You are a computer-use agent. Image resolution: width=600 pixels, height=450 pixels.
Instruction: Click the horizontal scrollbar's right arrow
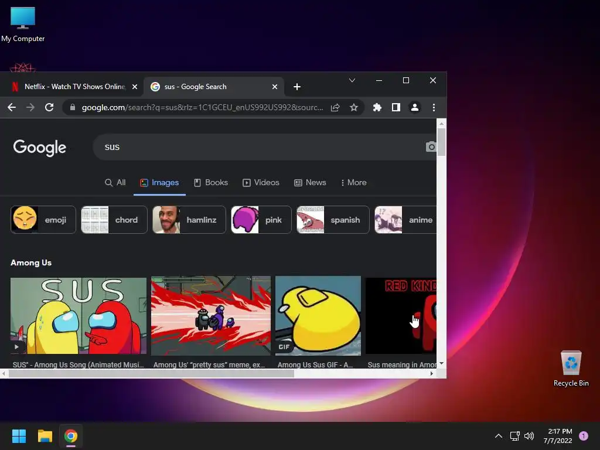[x=432, y=373]
